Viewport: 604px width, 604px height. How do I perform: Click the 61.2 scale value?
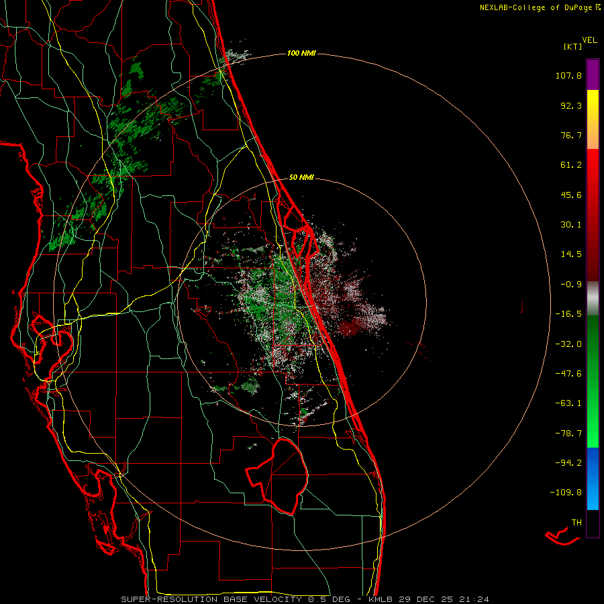pyautogui.click(x=571, y=165)
